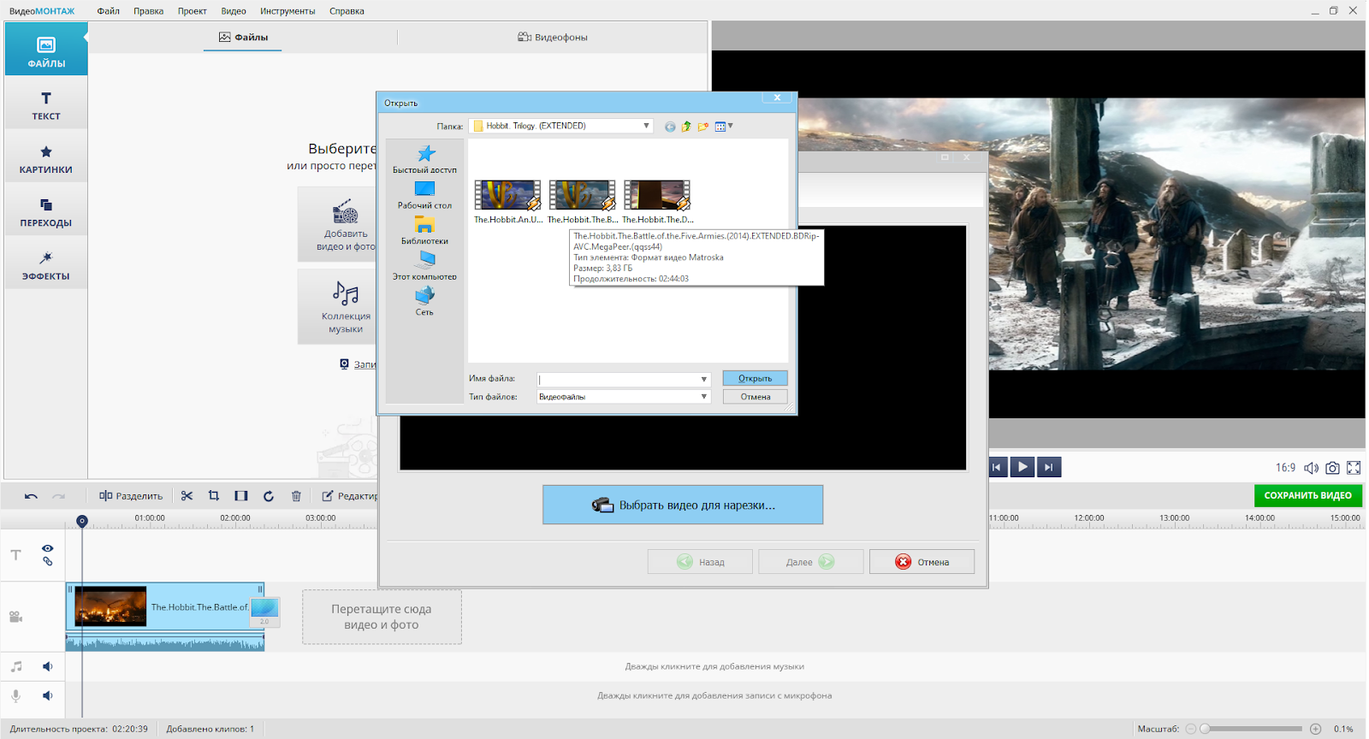This screenshot has width=1369, height=739.
Task: Toggle the text track link chain icon
Action: click(48, 561)
